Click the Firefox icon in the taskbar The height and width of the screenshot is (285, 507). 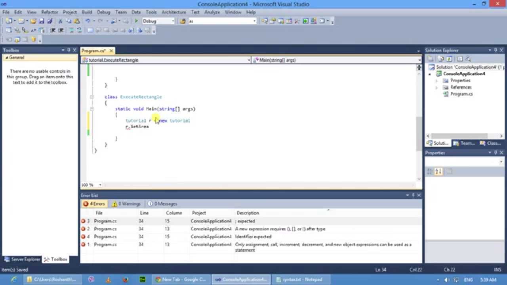coord(126,279)
